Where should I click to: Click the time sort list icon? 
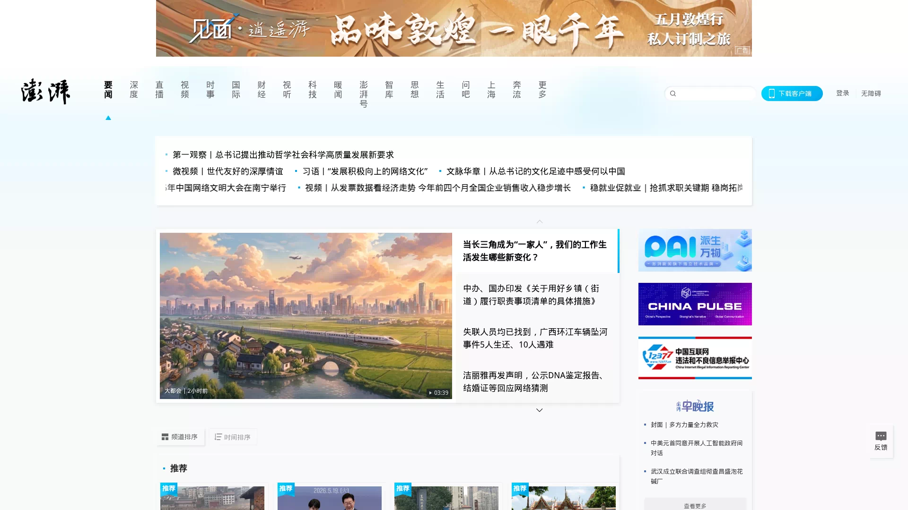(x=218, y=437)
